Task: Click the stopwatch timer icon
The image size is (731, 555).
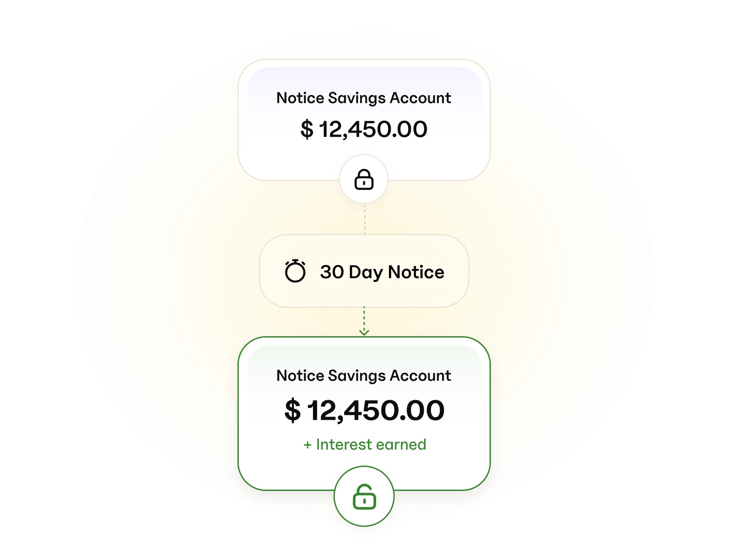Action: tap(295, 271)
